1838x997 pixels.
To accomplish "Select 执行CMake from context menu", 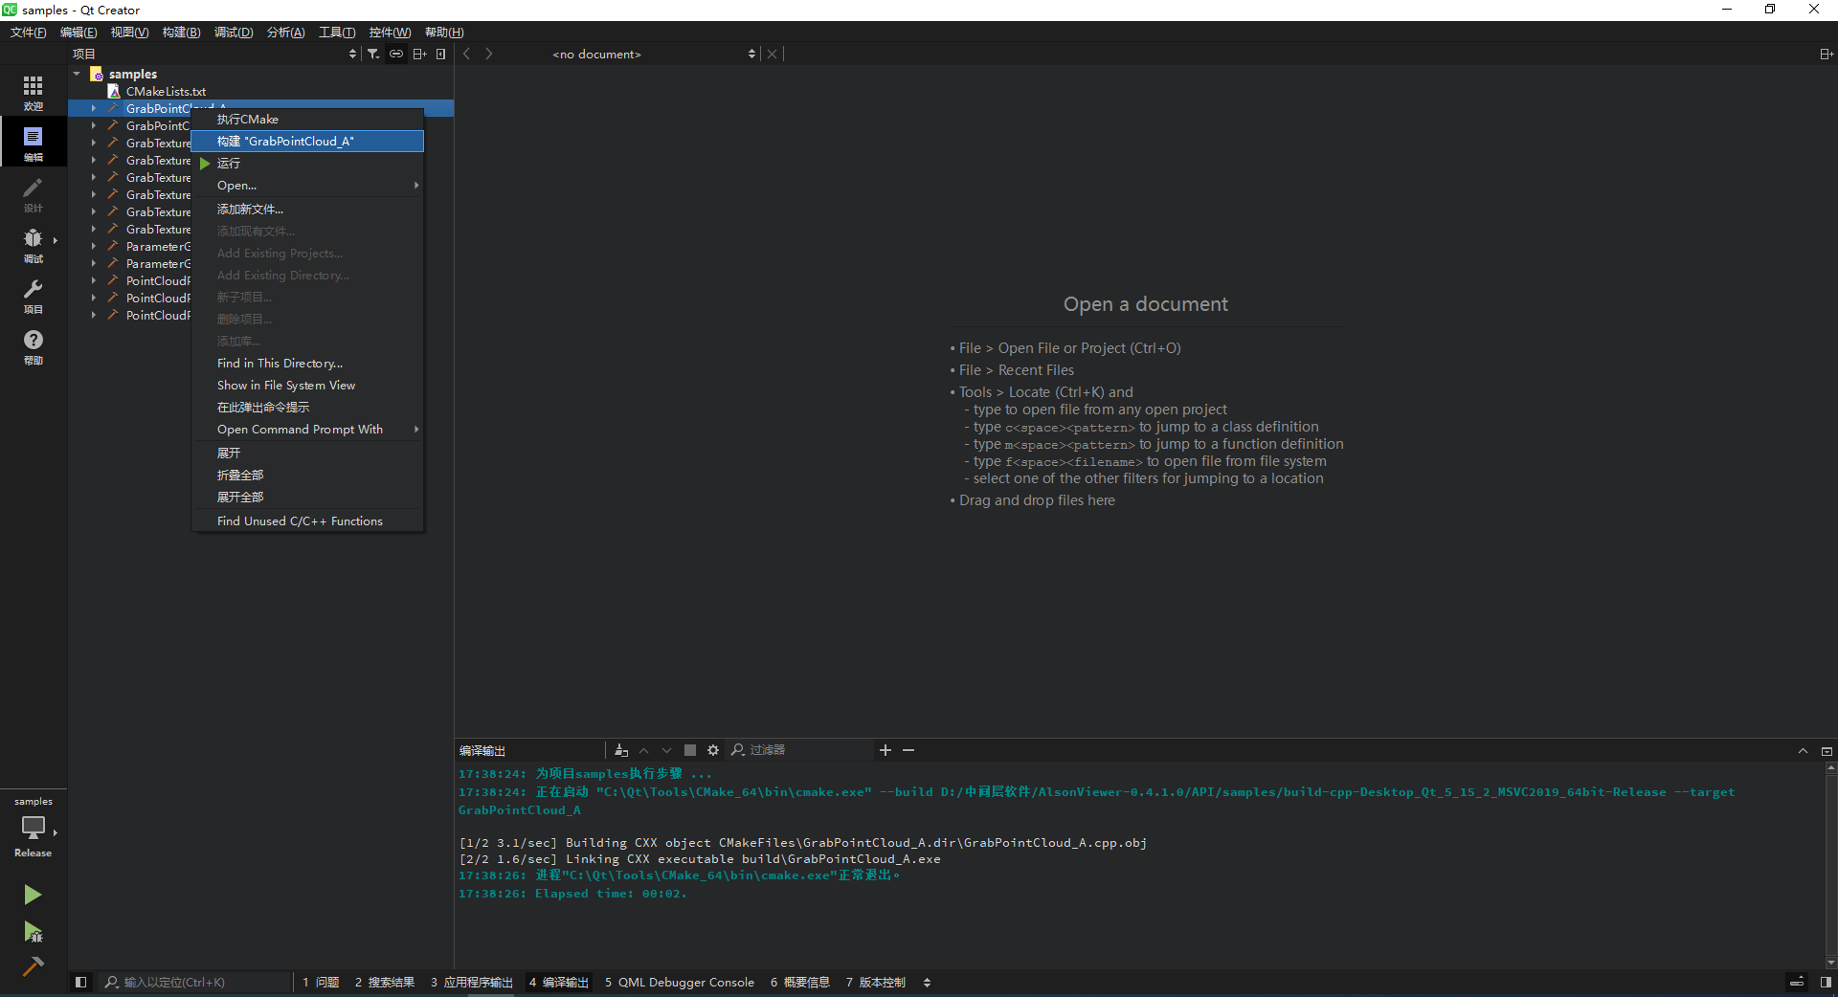I will tap(248, 120).
